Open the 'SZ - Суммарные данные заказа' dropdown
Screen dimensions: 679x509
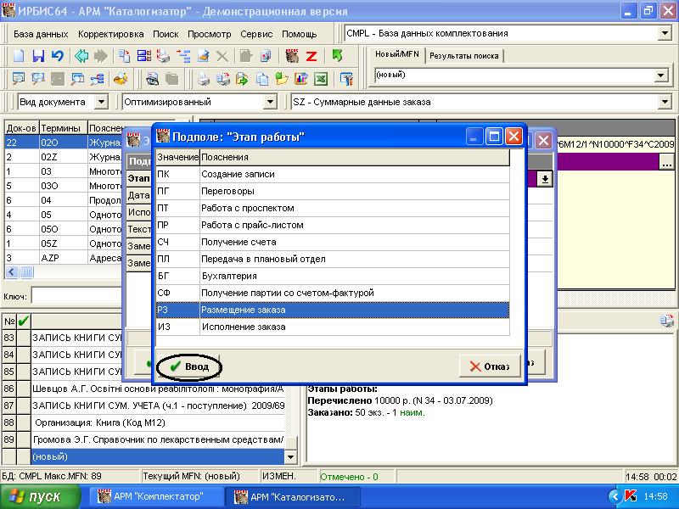(x=664, y=102)
